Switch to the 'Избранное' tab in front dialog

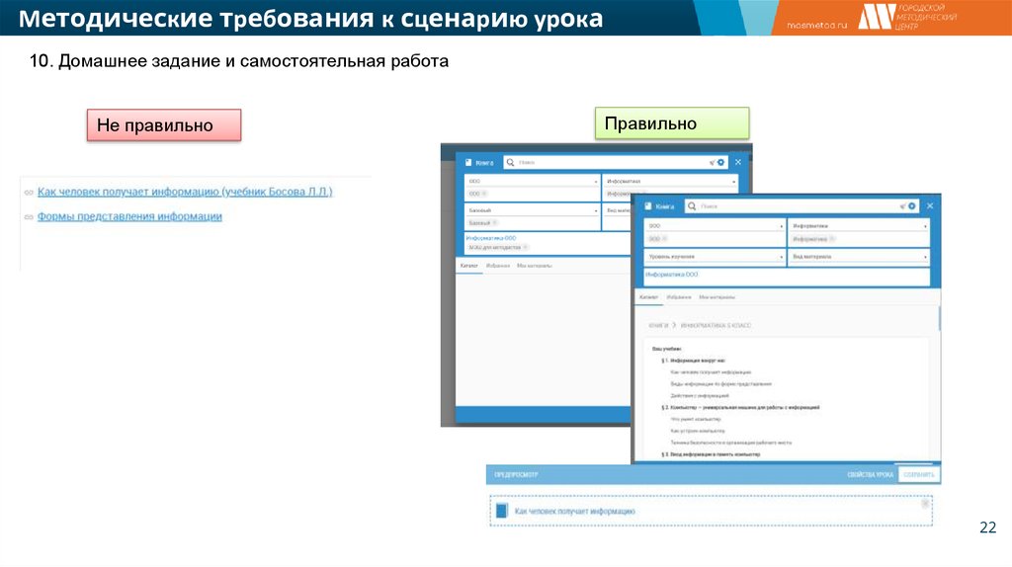pos(677,297)
